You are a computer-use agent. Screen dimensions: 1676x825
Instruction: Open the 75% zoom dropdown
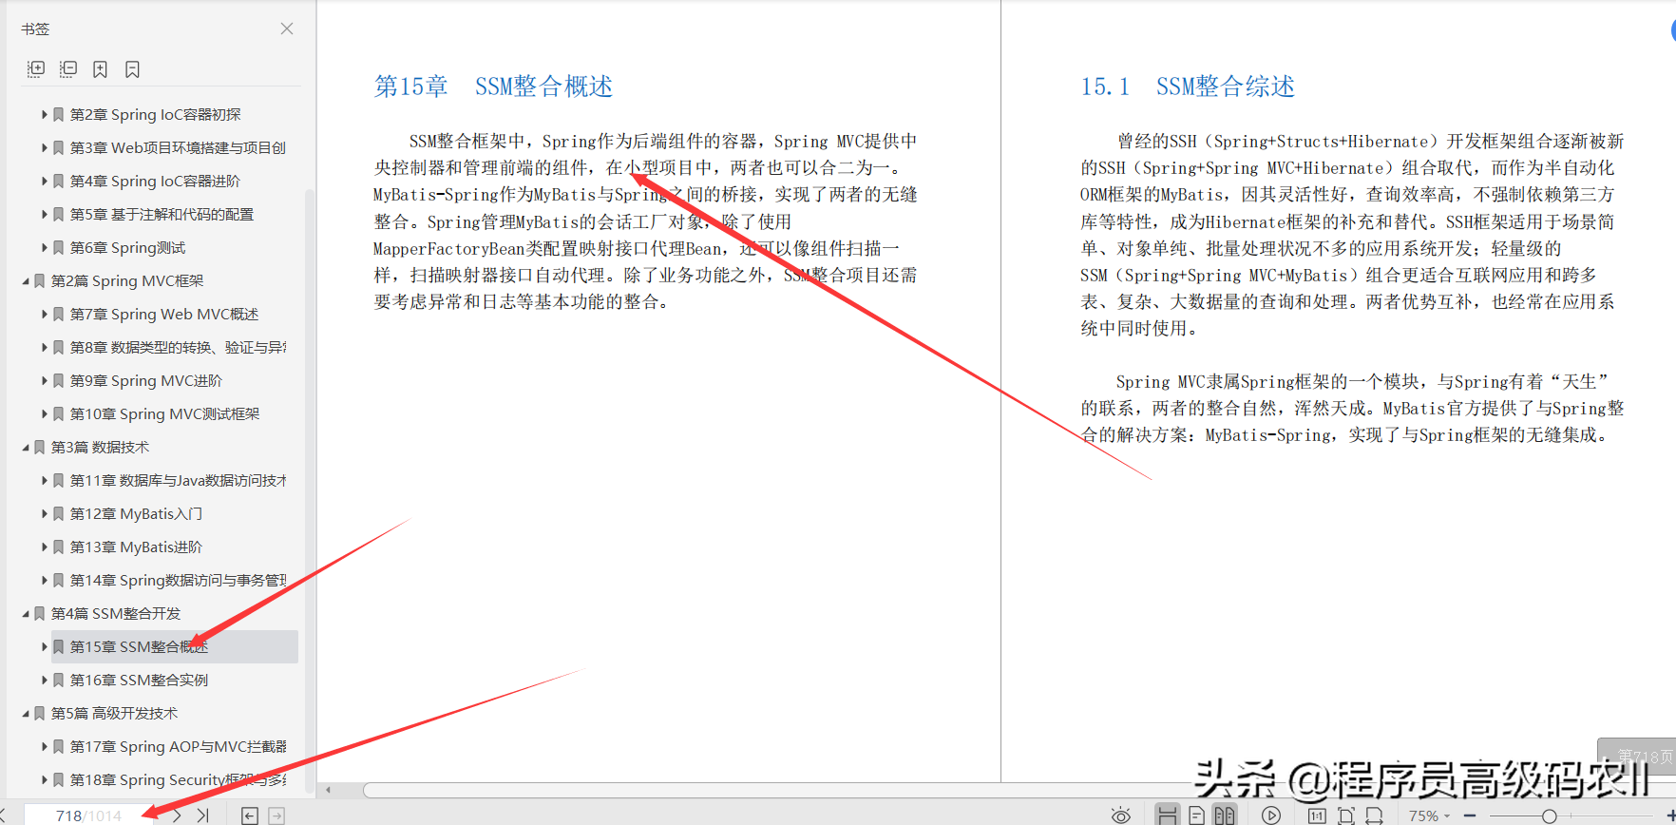pyautogui.click(x=1429, y=815)
